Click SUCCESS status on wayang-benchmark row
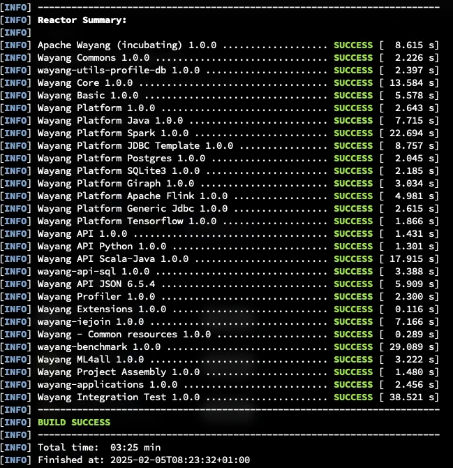Viewport: 453px width, 468px height. (x=353, y=347)
